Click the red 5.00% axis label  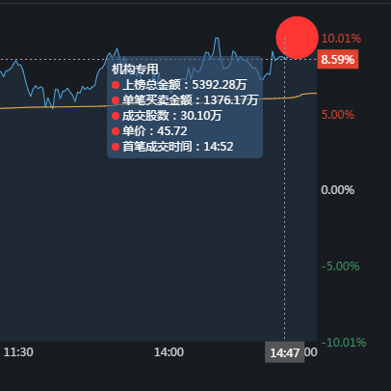(x=338, y=115)
